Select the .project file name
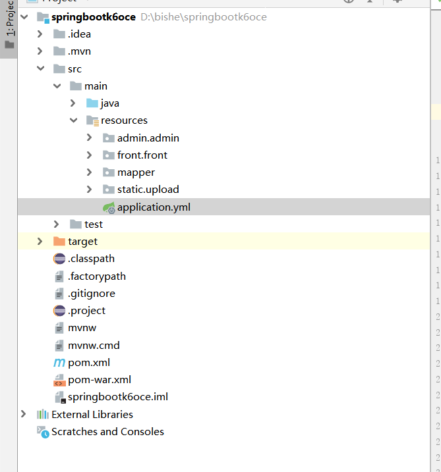The image size is (441, 472). click(87, 311)
